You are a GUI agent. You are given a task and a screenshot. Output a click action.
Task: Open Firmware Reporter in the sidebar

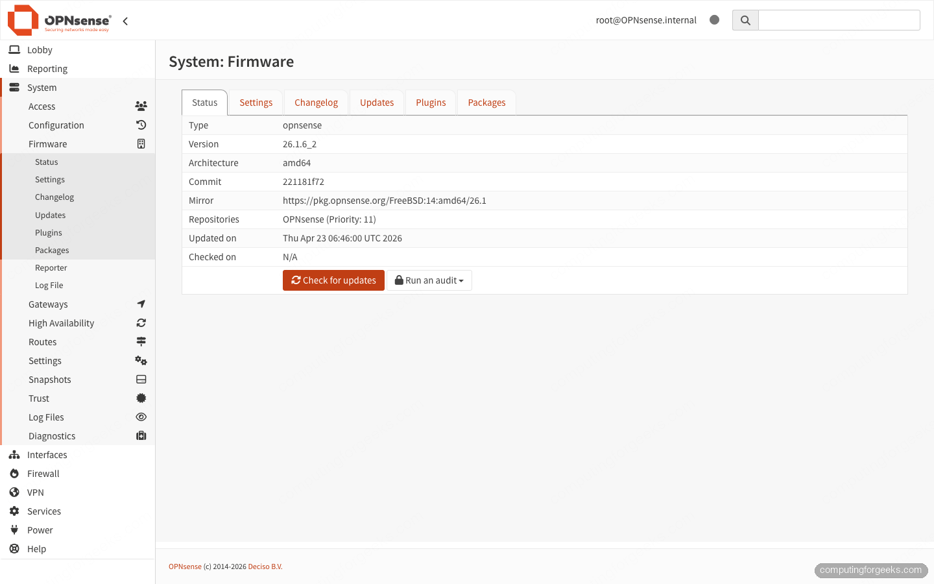78,268
